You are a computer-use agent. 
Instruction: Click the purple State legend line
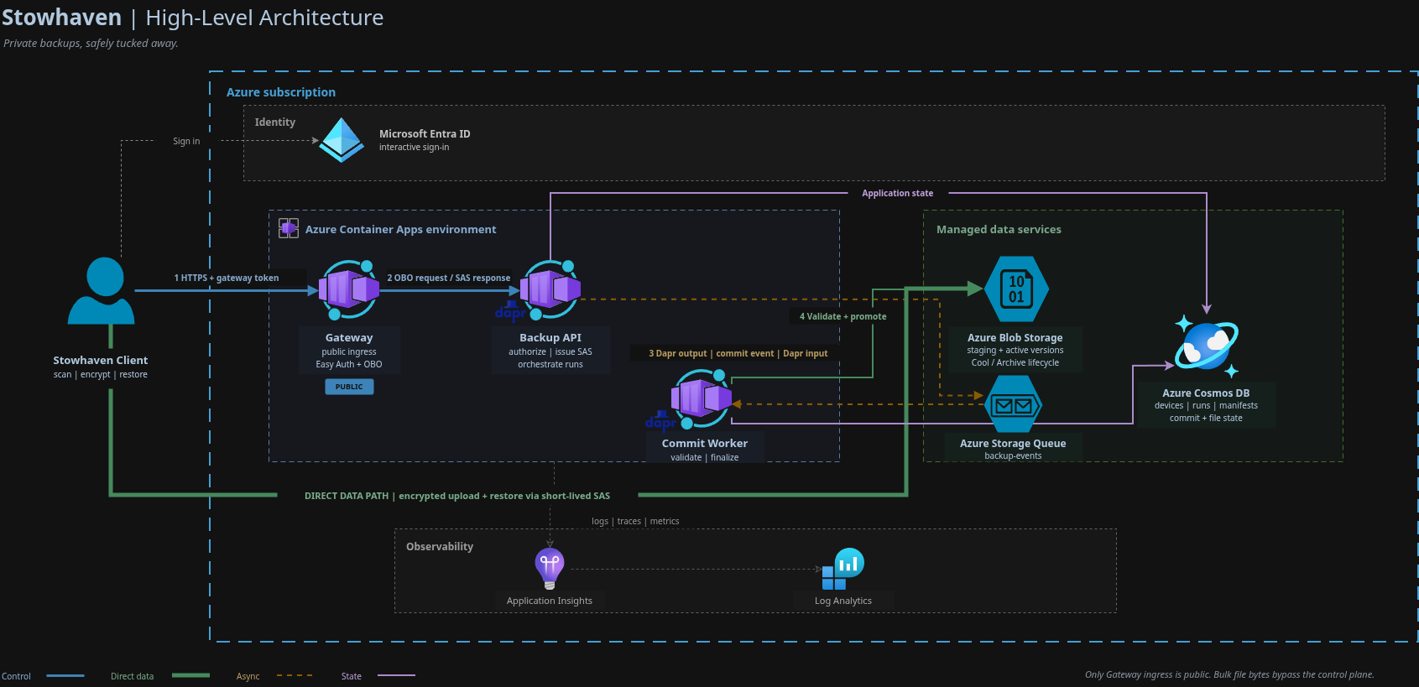[x=396, y=675]
